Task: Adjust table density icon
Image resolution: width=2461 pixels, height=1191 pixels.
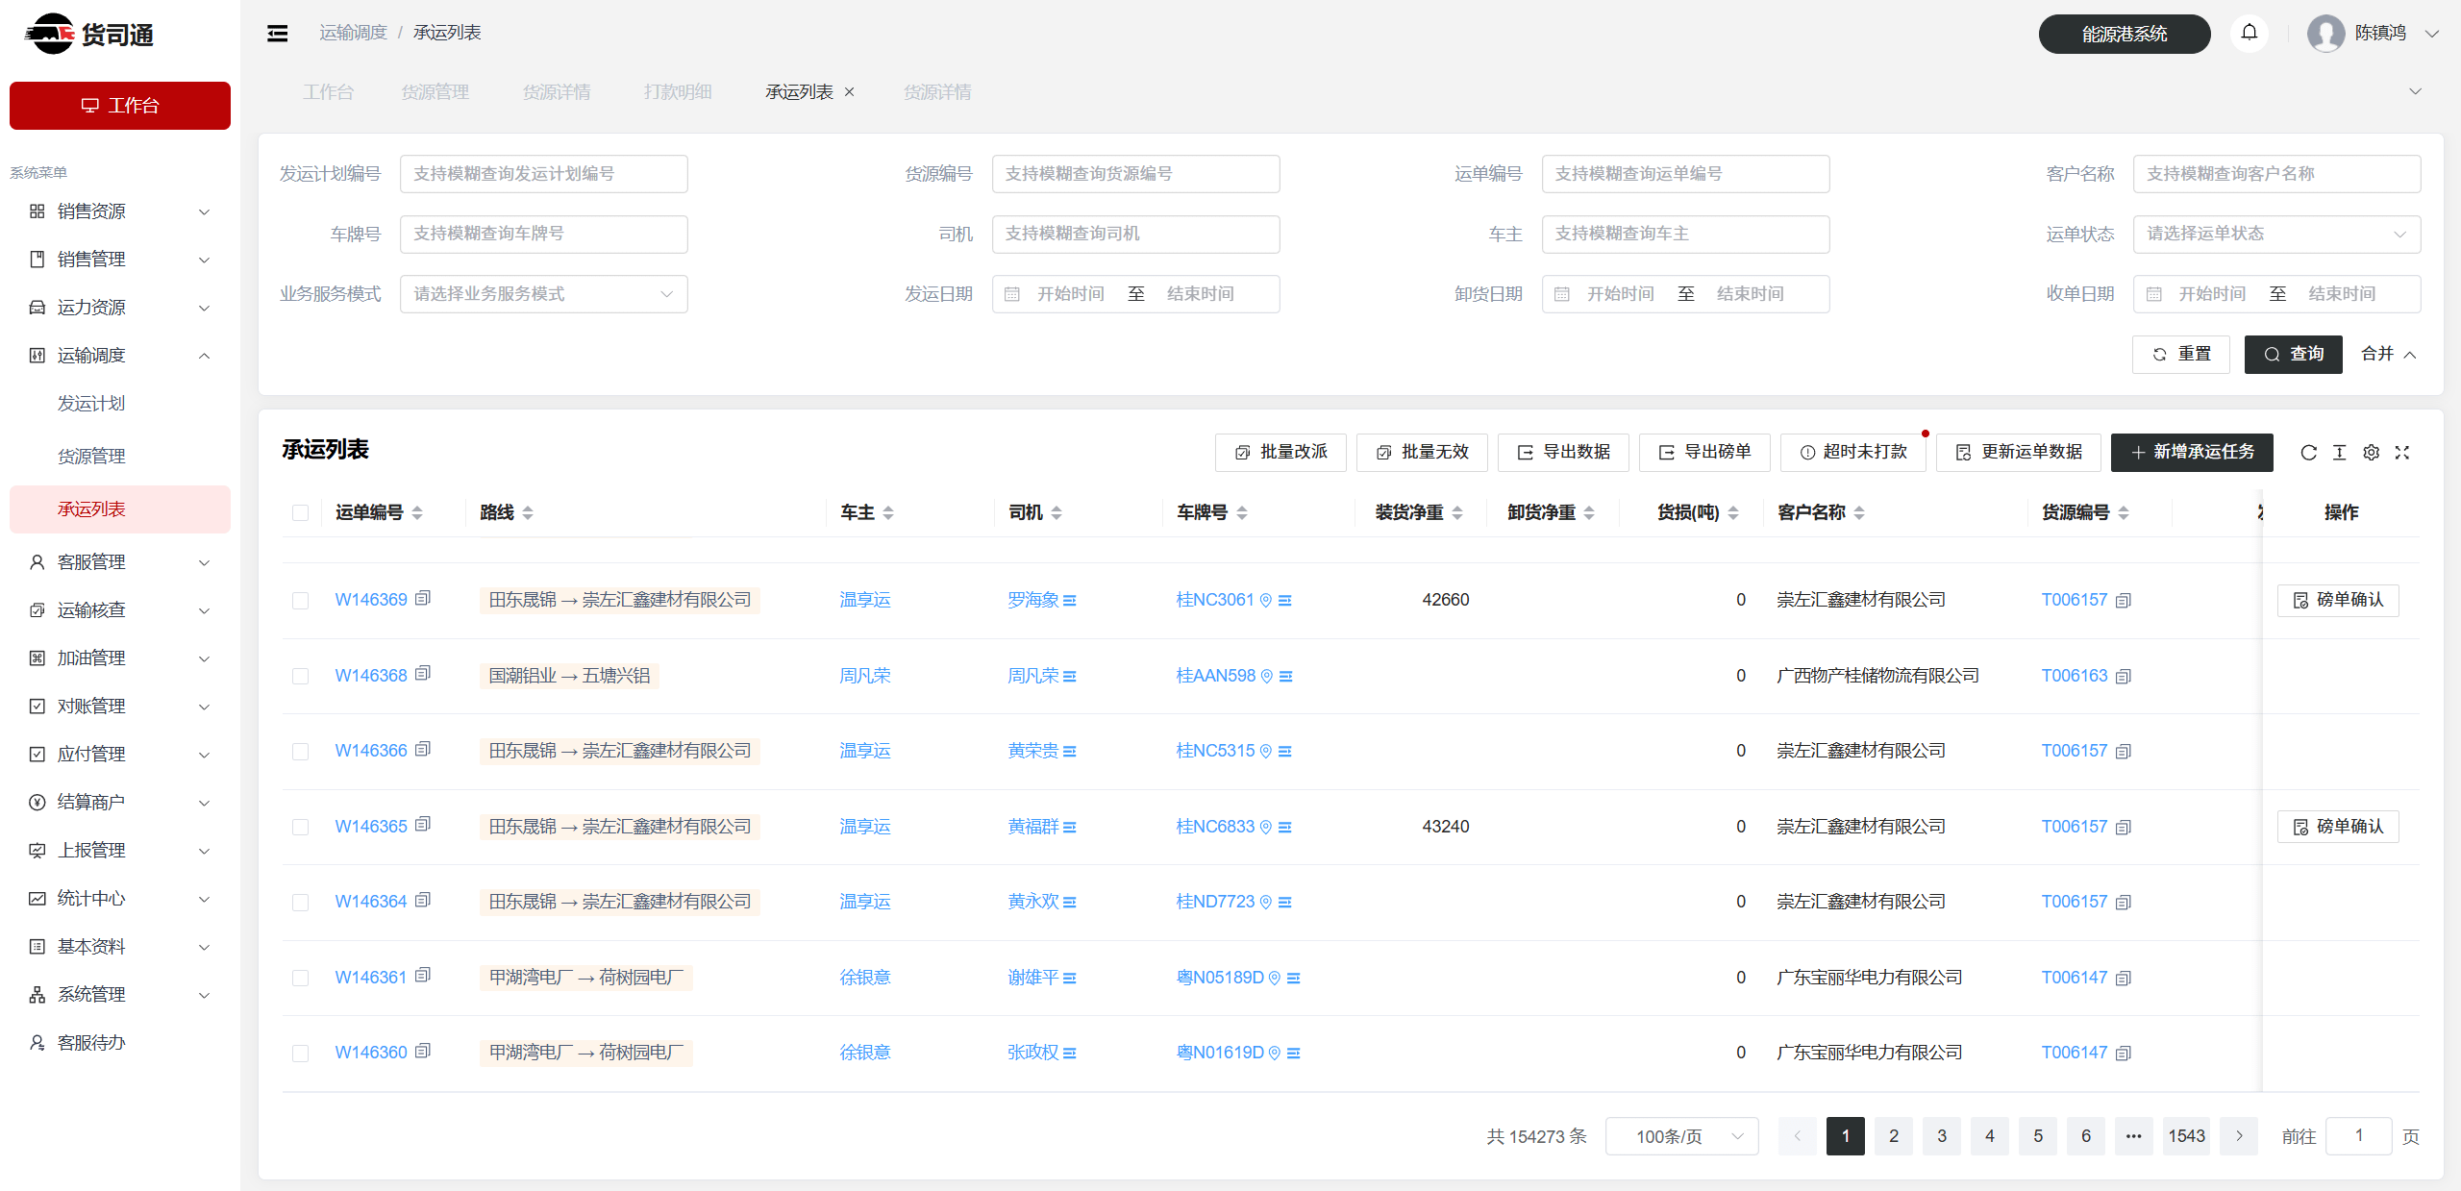Action: 2340,453
